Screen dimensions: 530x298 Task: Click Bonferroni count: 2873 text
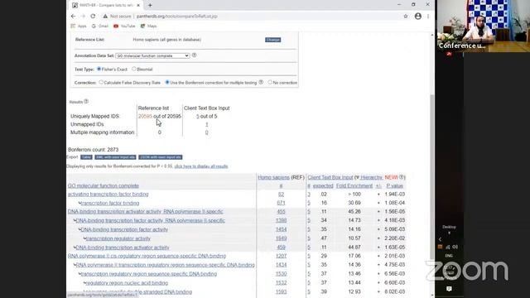[93, 150]
